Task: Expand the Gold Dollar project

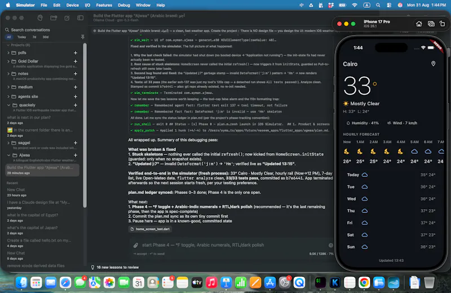Action: 8,61
